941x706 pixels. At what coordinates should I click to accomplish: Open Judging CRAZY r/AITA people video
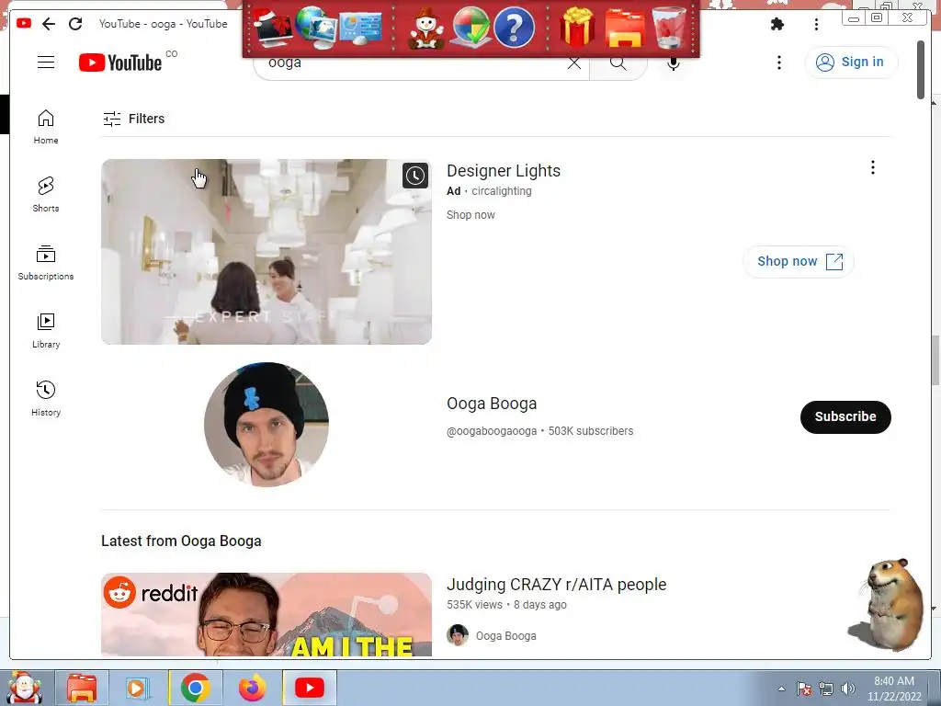click(556, 584)
